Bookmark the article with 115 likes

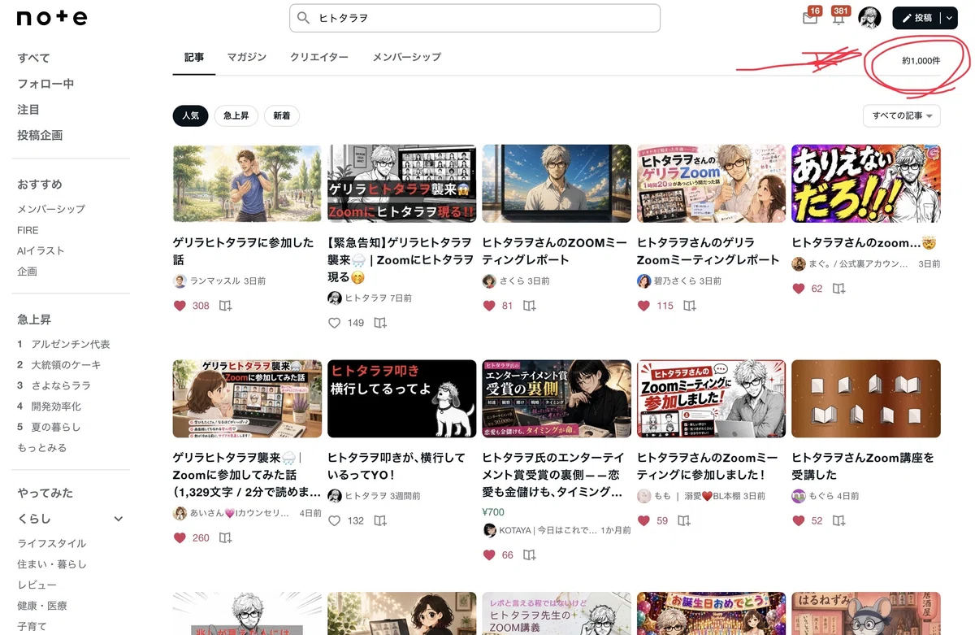click(x=689, y=307)
